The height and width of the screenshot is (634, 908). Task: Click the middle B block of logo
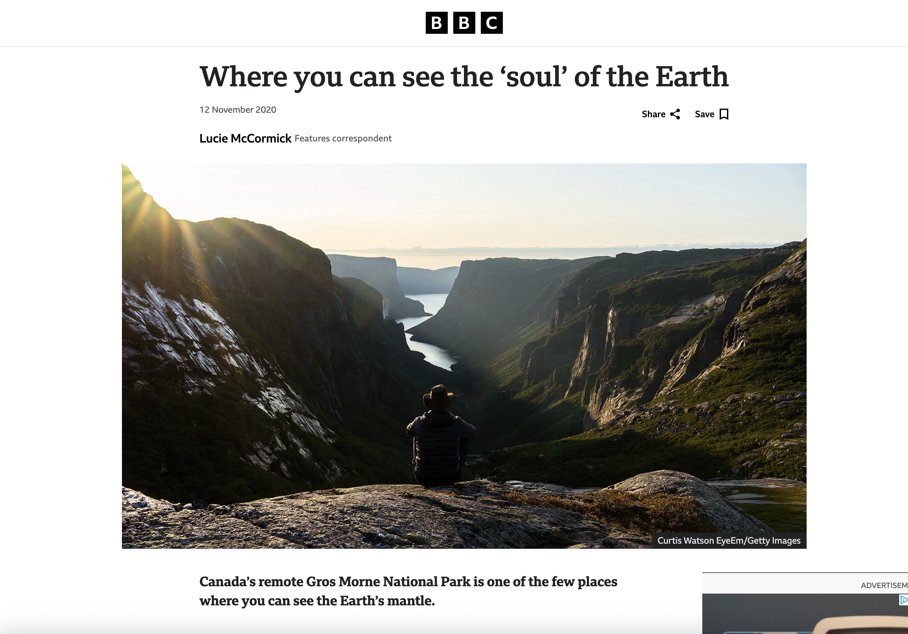pyautogui.click(x=464, y=23)
